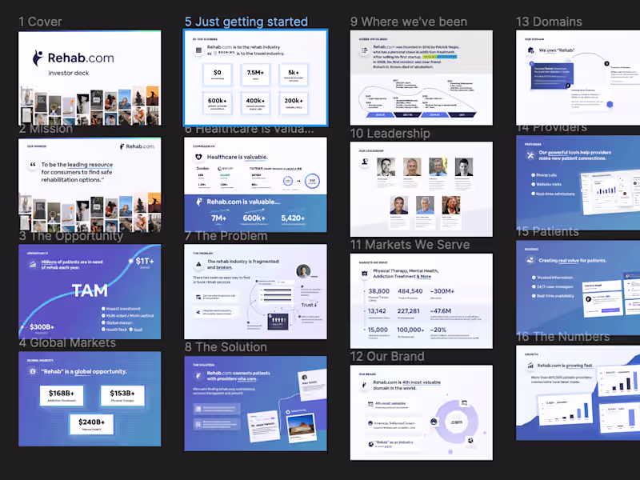
Task: Click the heart icon beside 'Healthcare is valuable'
Action: click(198, 157)
